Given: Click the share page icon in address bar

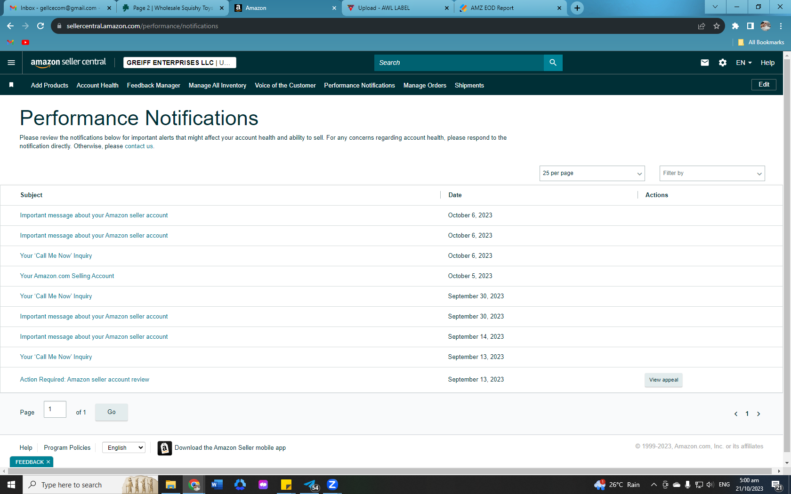Looking at the screenshot, I should pyautogui.click(x=702, y=26).
